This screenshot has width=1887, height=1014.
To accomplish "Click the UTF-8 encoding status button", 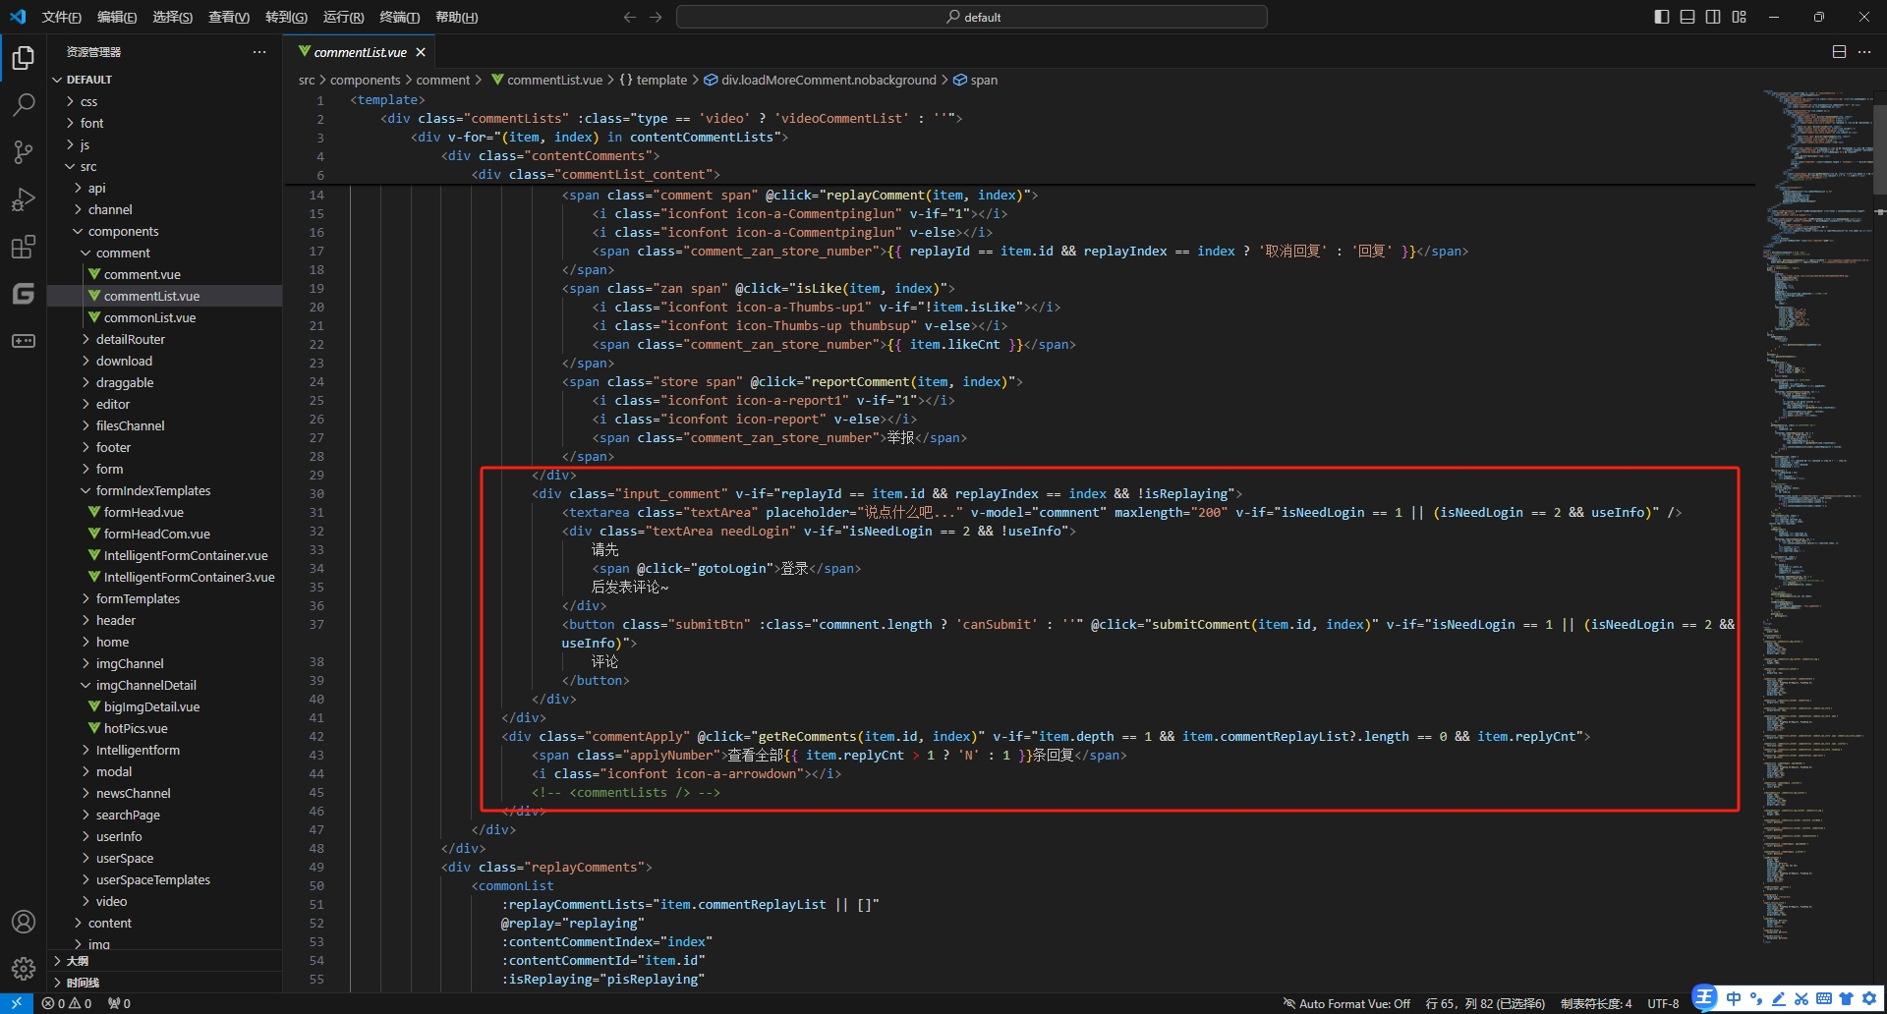I will 1663,1003.
